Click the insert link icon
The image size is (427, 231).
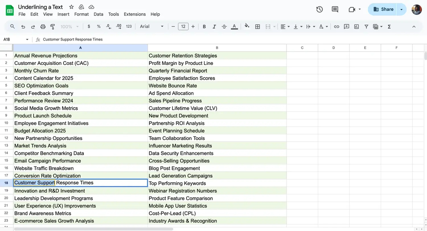click(x=336, y=26)
